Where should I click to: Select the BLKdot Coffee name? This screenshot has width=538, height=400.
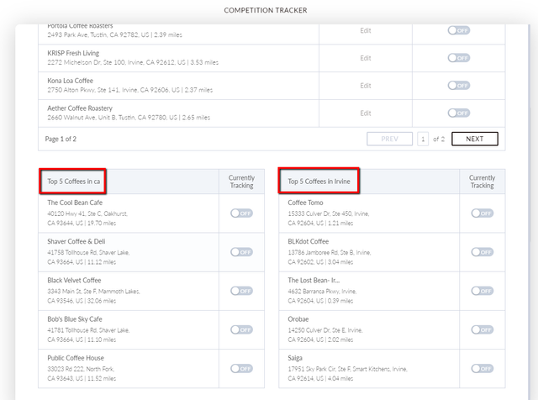(309, 241)
